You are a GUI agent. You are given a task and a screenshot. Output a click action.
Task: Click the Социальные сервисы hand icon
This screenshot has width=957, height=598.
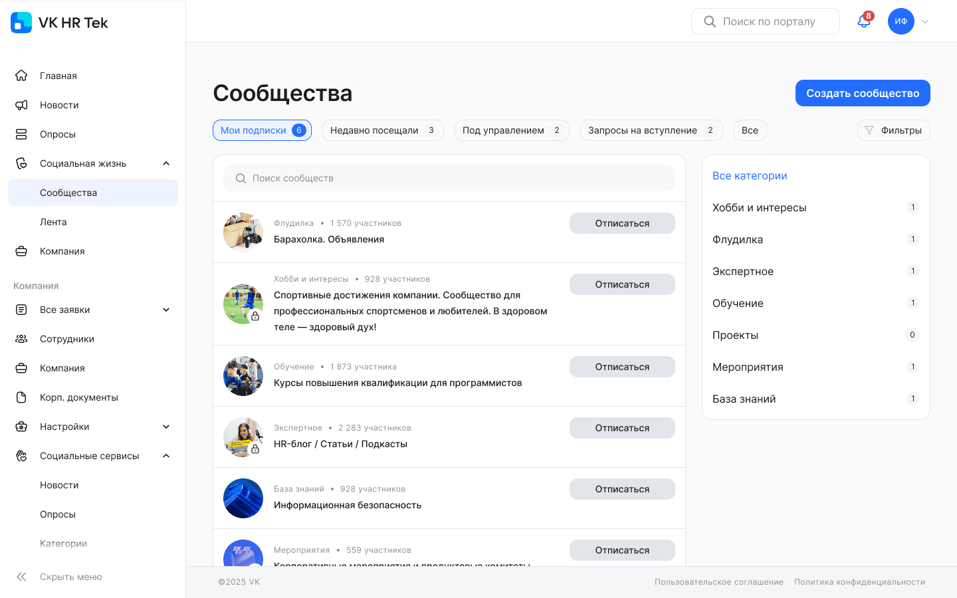pyautogui.click(x=21, y=455)
